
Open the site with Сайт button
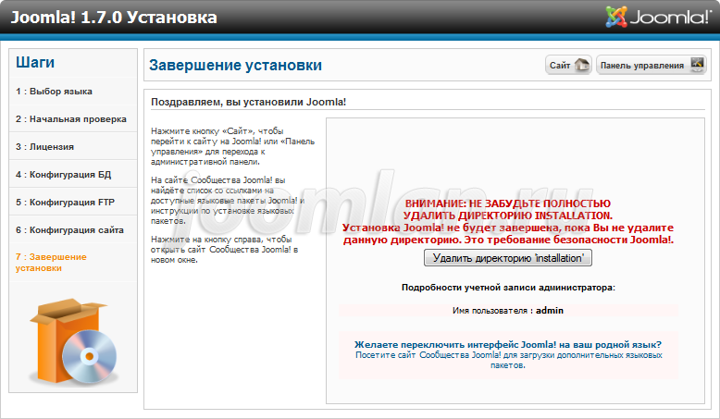[568, 65]
